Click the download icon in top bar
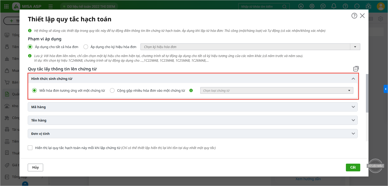Viewport: 388px width, 186px height. click(x=301, y=6)
